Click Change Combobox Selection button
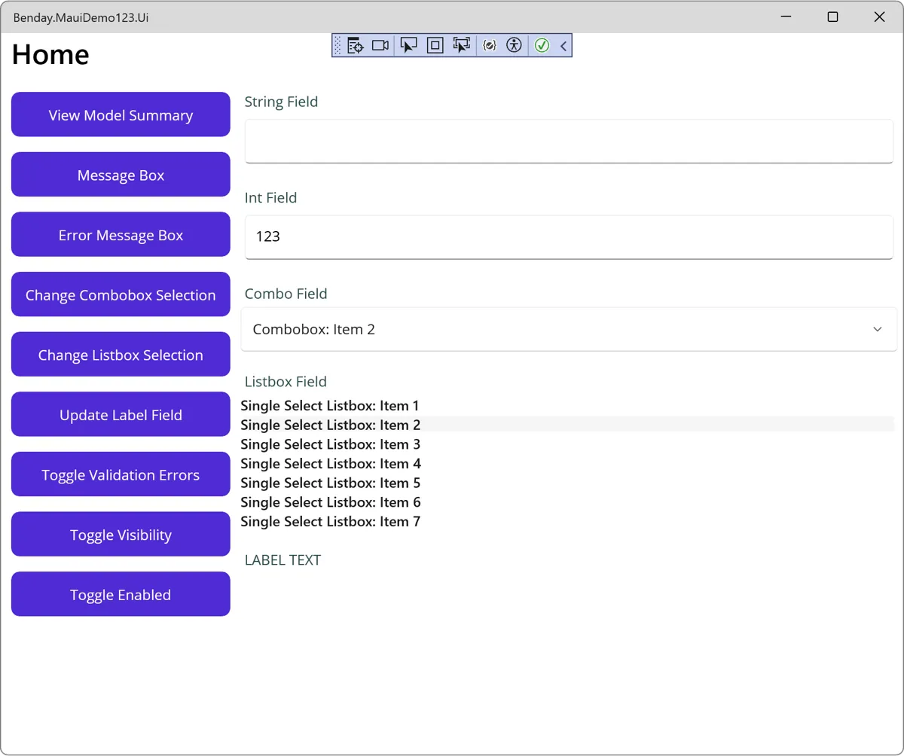Screen dimensions: 904x756 point(121,294)
